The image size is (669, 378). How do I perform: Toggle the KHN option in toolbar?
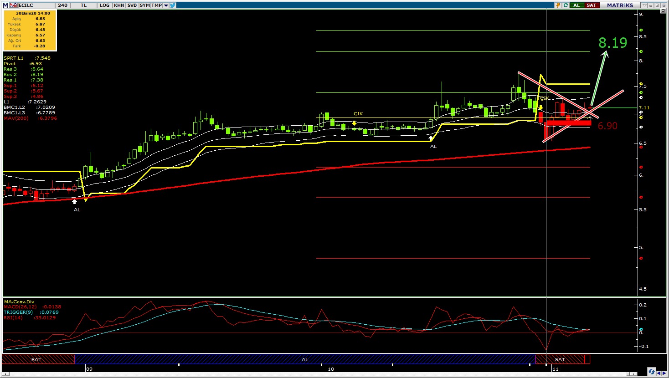coord(118,5)
